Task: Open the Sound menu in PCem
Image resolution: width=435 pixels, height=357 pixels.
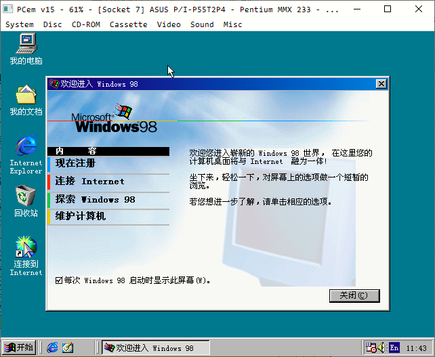Action: (x=202, y=24)
